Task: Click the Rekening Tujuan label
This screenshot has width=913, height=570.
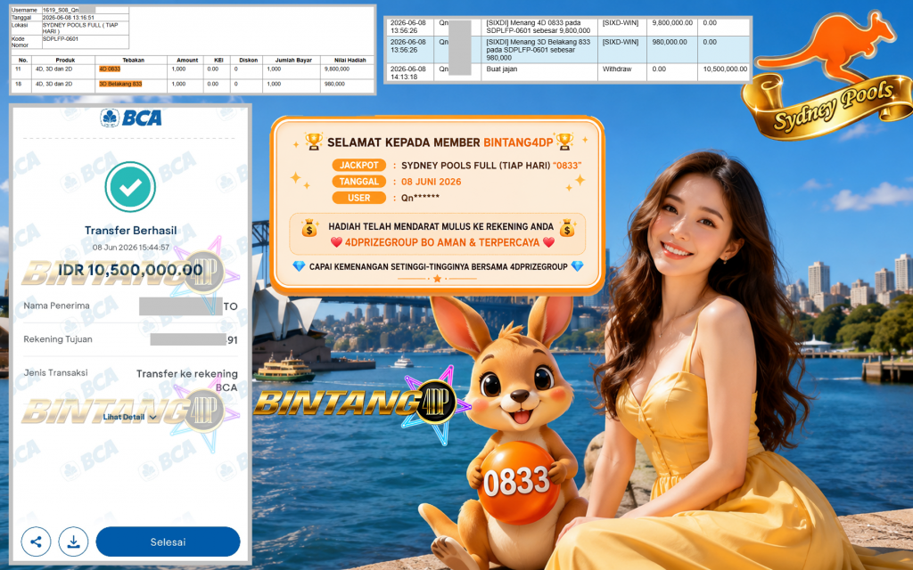Action: pyautogui.click(x=58, y=339)
